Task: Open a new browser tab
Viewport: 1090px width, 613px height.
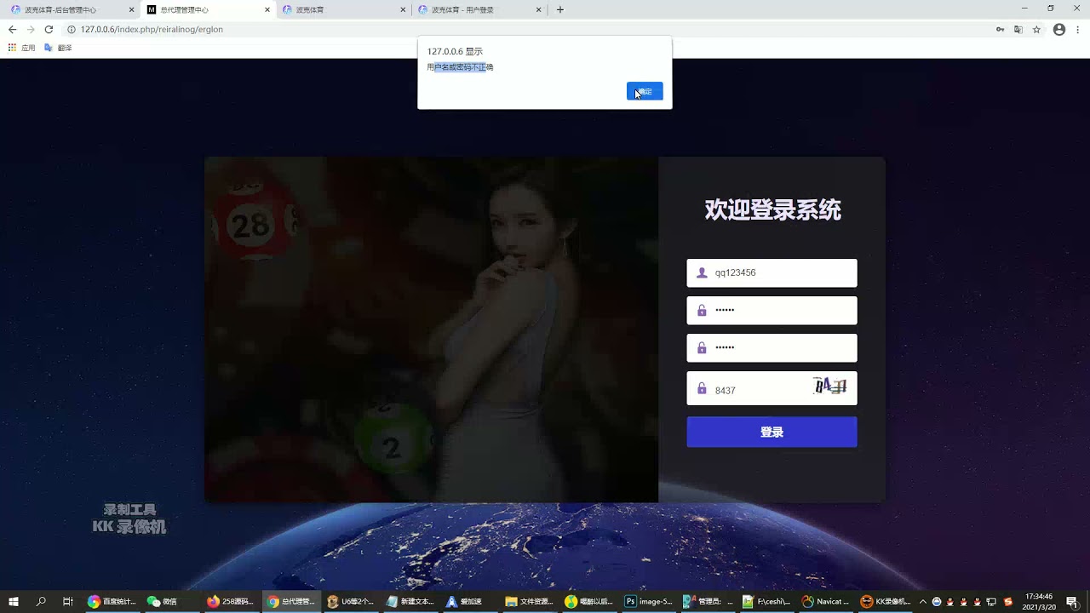Action: click(x=559, y=10)
